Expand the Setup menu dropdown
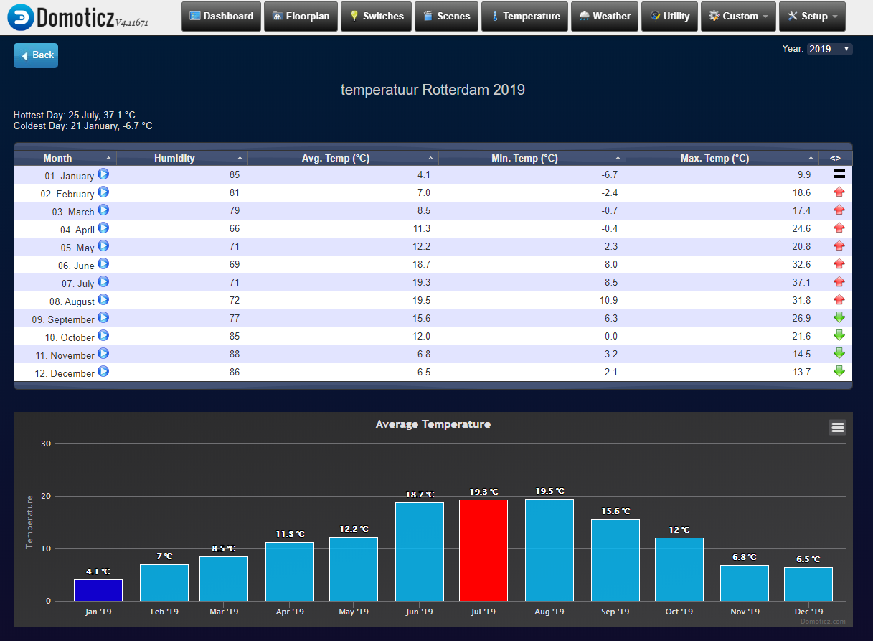The height and width of the screenshot is (641, 873). (x=812, y=16)
